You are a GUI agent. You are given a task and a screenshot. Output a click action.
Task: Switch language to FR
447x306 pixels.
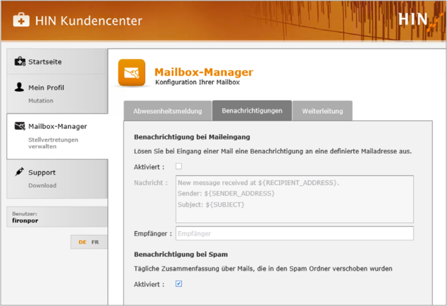pyautogui.click(x=96, y=242)
